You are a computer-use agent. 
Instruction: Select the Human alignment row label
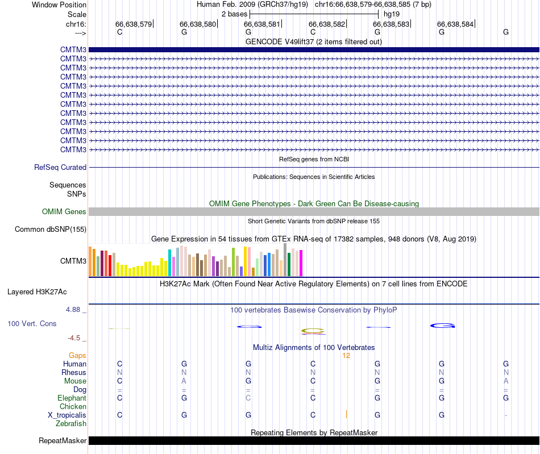74,364
